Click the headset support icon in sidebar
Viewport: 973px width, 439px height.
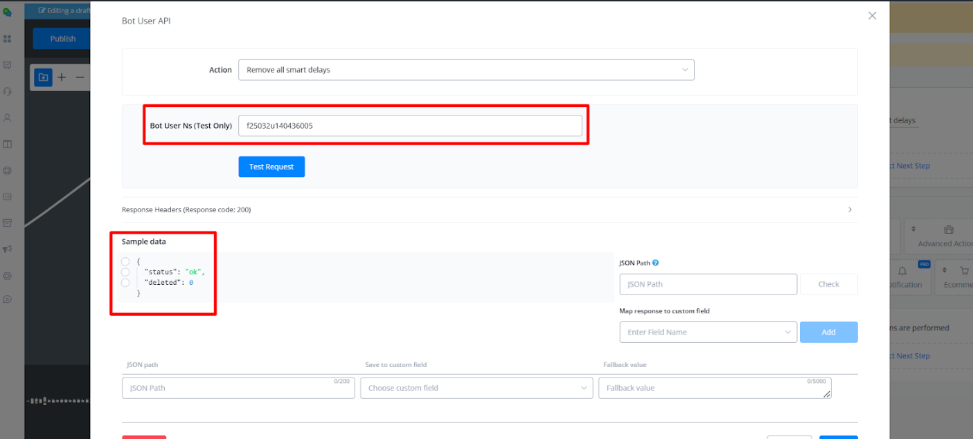8,91
